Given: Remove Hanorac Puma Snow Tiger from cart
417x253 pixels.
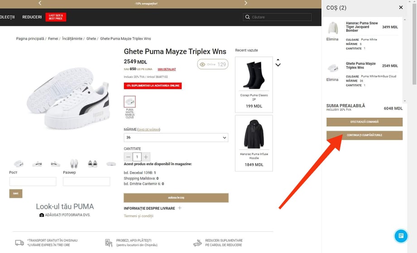Looking at the screenshot, I should point(332,39).
